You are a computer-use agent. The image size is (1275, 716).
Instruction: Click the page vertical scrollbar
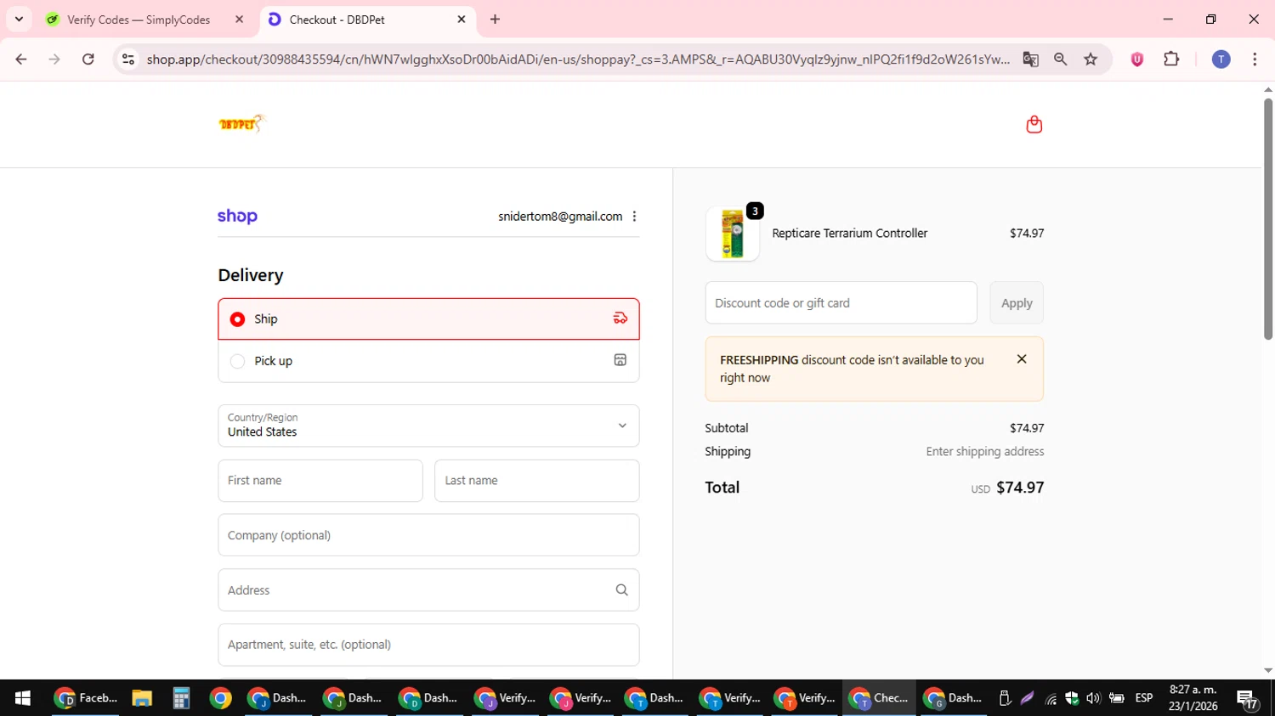click(x=1267, y=218)
